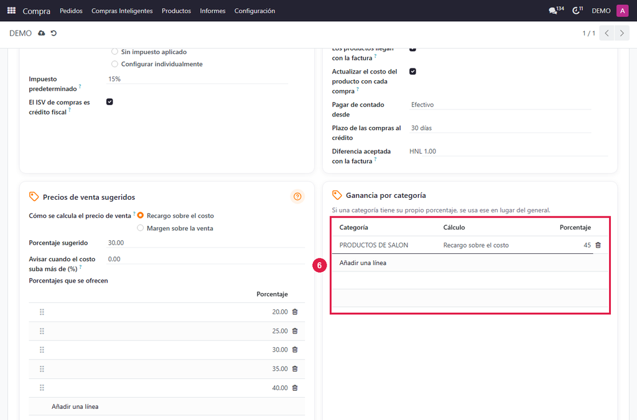The width and height of the screenshot is (637, 420).
Task: Open the Impuesto predeterminado 15% dropdown
Action: pyautogui.click(x=197, y=79)
